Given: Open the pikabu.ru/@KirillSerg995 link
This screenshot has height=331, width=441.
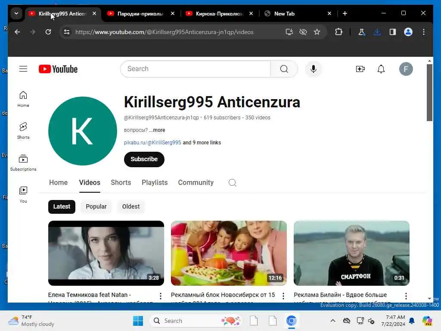Looking at the screenshot, I should (152, 142).
